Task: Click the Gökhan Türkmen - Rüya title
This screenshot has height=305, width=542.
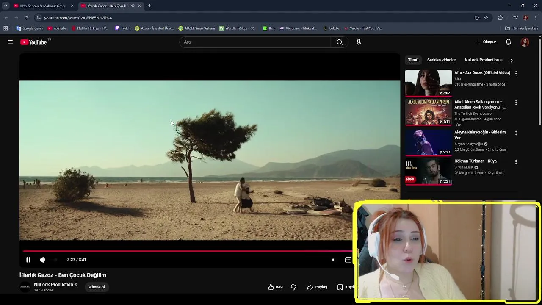Action: 476,161
